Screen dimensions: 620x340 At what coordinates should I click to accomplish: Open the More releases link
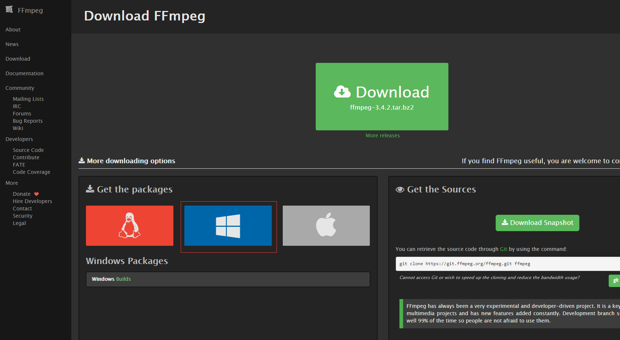383,135
